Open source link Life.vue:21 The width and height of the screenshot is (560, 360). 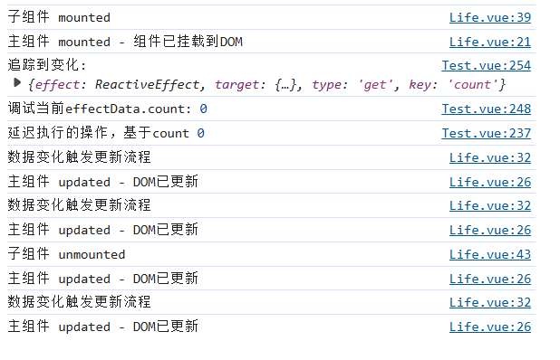point(490,42)
